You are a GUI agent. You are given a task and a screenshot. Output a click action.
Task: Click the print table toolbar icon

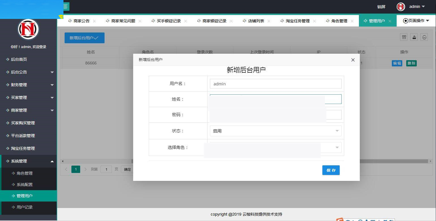point(424,37)
